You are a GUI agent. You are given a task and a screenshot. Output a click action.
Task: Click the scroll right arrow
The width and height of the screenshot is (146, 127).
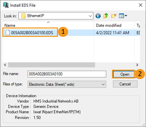click(x=137, y=65)
